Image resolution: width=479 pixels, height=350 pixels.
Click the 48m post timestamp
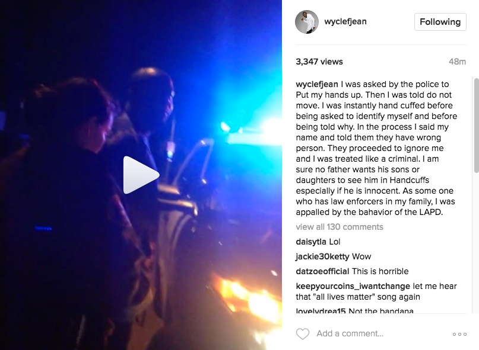(x=457, y=62)
